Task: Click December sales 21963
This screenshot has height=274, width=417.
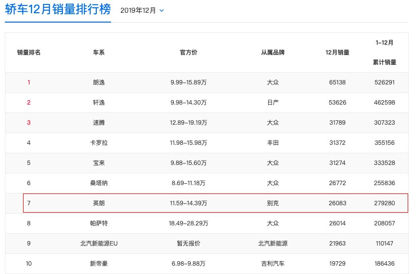Action: (337, 244)
